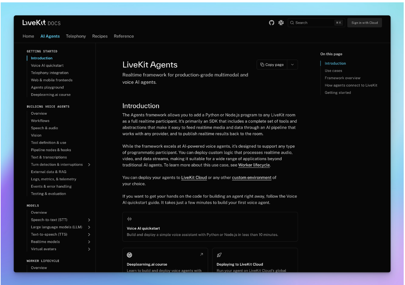The height and width of the screenshot is (285, 405).
Task: Expand Large language models (LLM) submenu
Action: (89, 227)
